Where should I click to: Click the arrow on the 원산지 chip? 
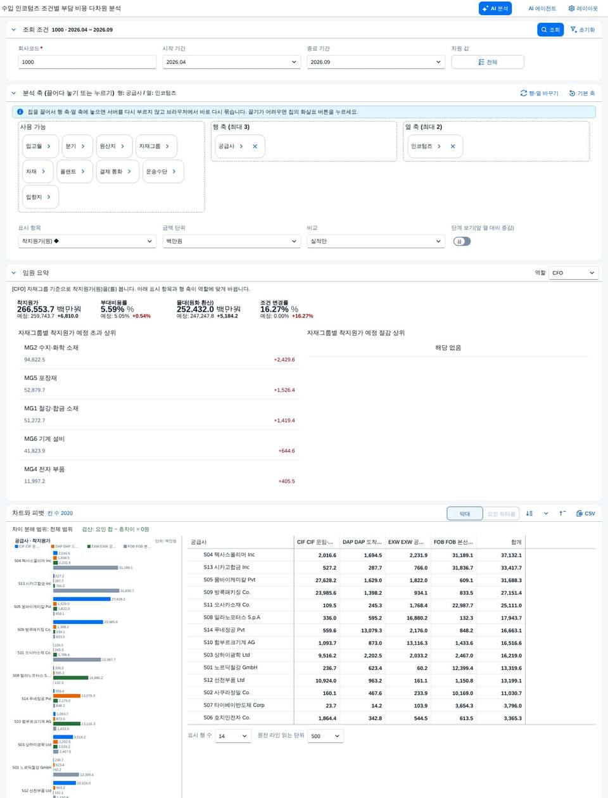click(123, 146)
